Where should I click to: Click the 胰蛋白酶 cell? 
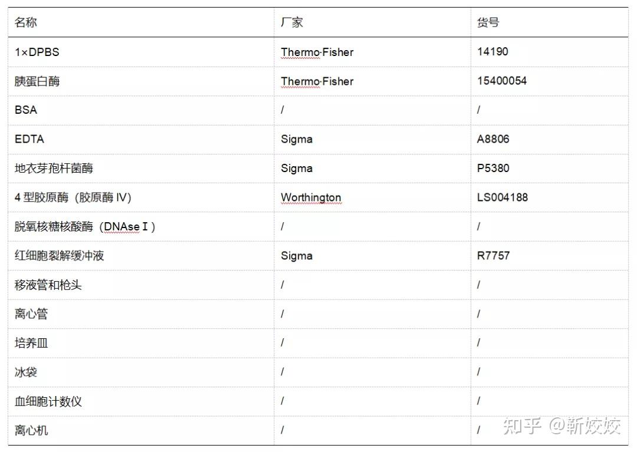click(x=37, y=81)
